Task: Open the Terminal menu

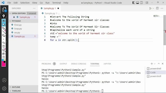Action: 57,3
